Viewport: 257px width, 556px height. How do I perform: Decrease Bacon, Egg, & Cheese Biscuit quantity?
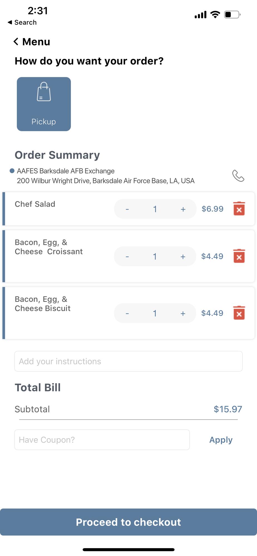click(x=127, y=313)
